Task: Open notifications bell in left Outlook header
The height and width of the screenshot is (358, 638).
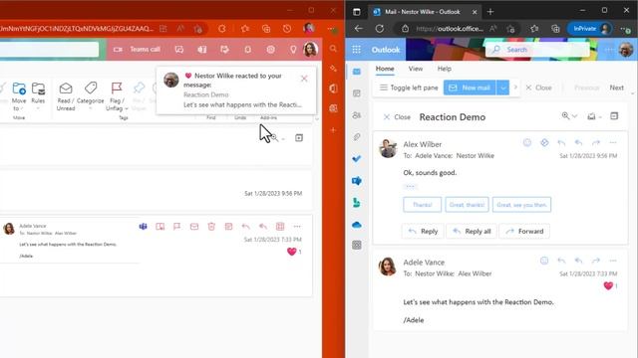Action: click(248, 50)
